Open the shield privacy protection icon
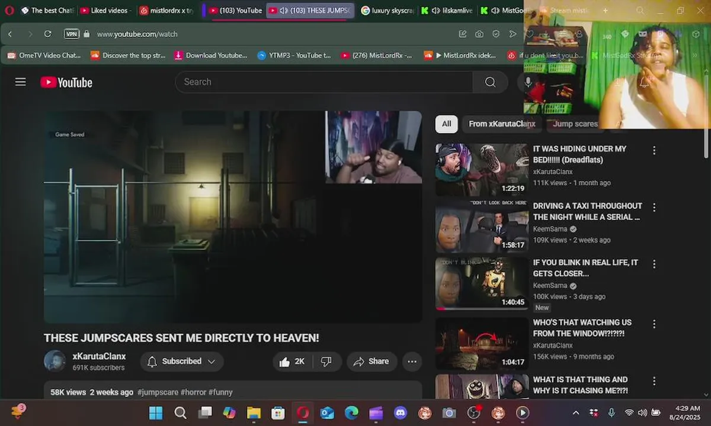 pyautogui.click(x=496, y=34)
